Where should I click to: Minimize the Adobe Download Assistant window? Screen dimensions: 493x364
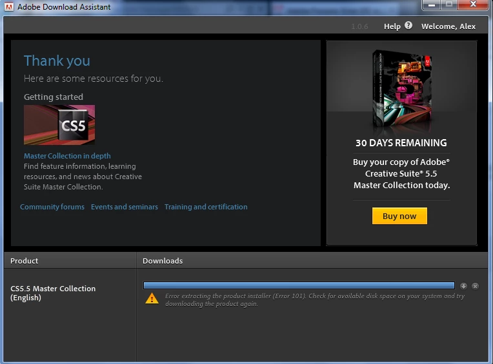pyautogui.click(x=432, y=5)
